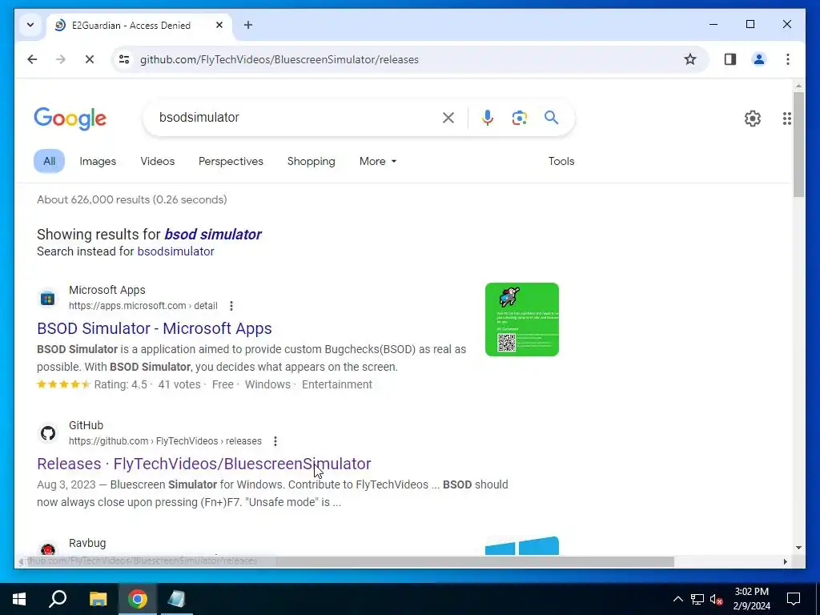Image resolution: width=820 pixels, height=615 pixels.
Task: Open the taskbar clock and date
Action: [751, 599]
